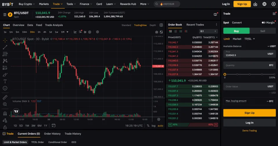Viewport: 278px width, 146px height.
Task: Click the Quantity BTC input field
Action: (x=249, y=65)
